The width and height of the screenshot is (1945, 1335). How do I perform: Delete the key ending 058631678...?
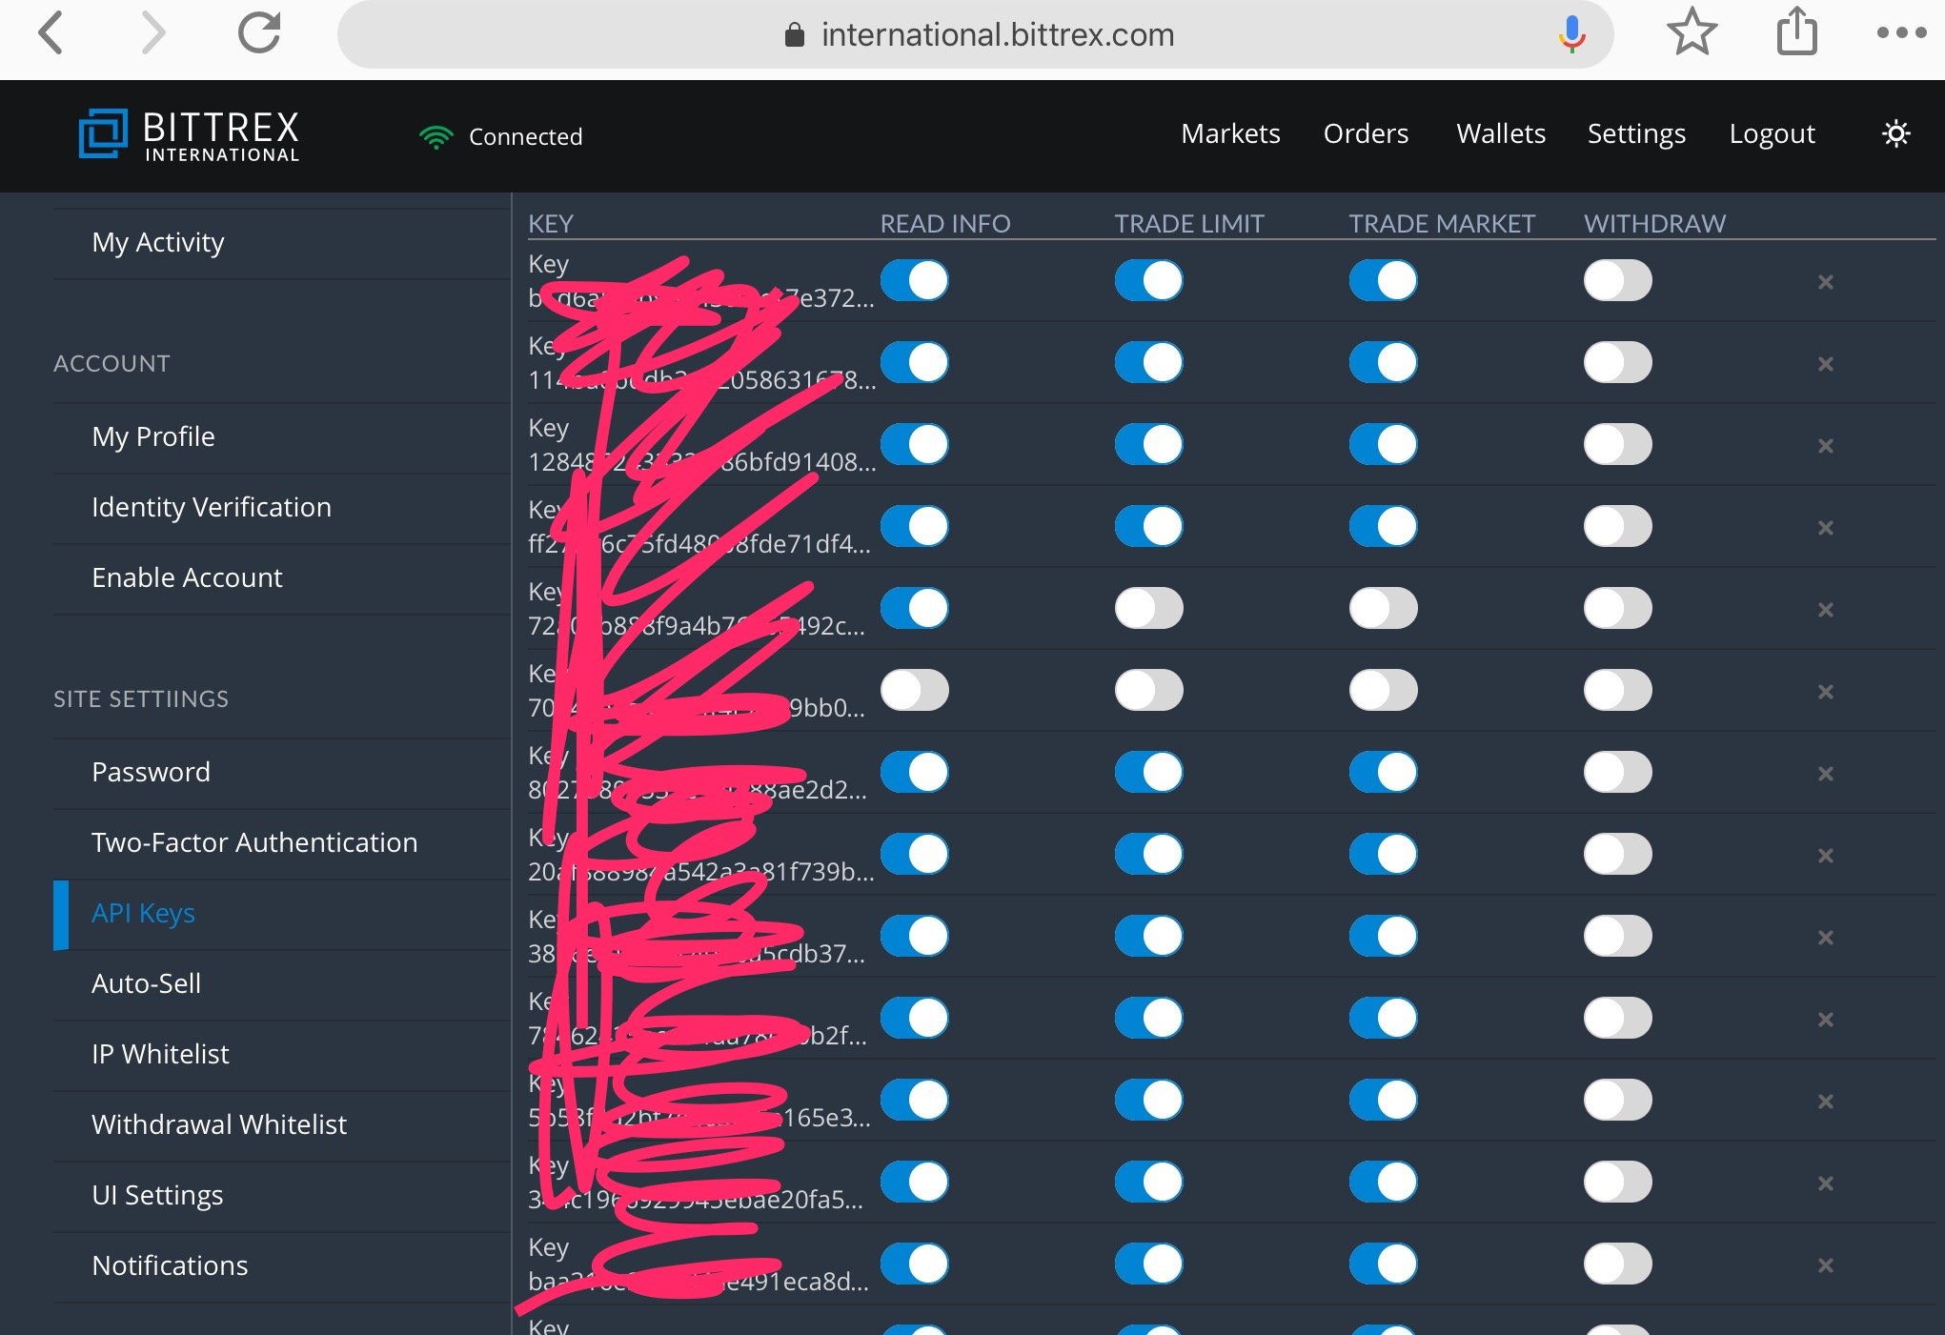pyautogui.click(x=1826, y=364)
